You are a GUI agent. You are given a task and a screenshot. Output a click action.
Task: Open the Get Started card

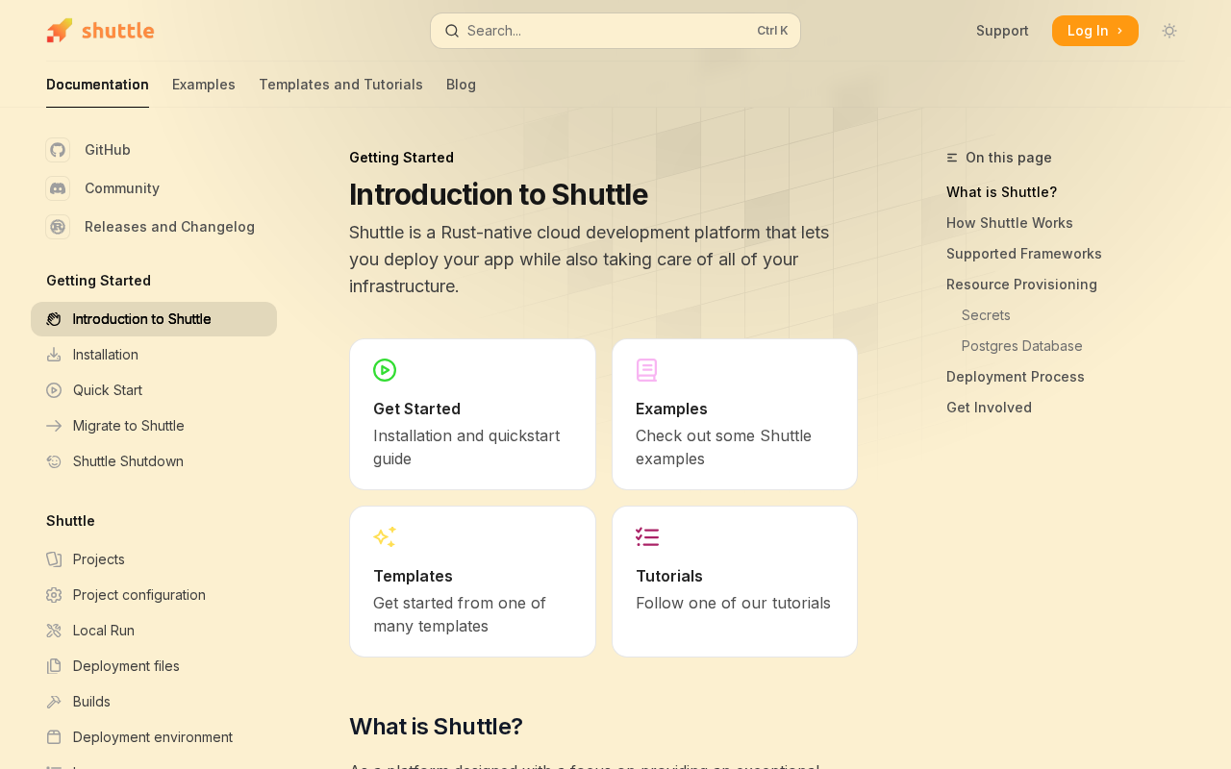(472, 414)
